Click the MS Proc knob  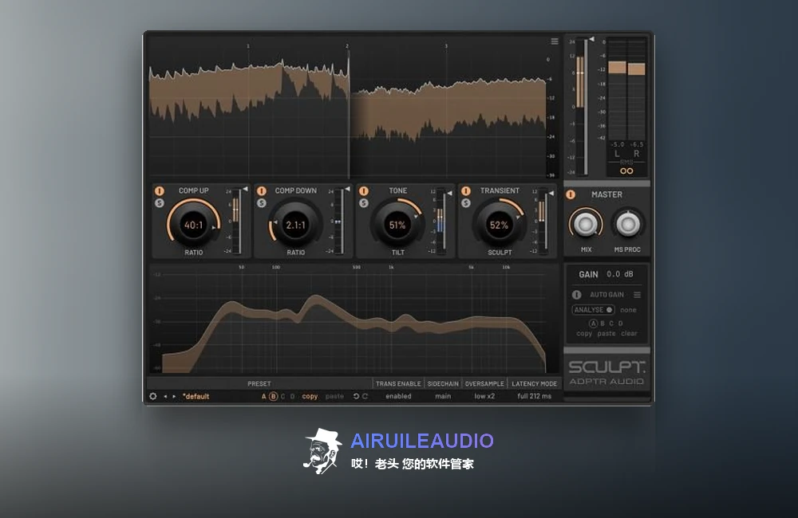[627, 224]
